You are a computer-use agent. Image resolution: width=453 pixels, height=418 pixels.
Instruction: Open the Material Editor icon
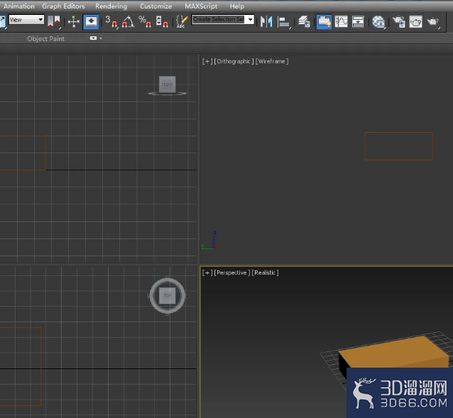click(x=378, y=22)
